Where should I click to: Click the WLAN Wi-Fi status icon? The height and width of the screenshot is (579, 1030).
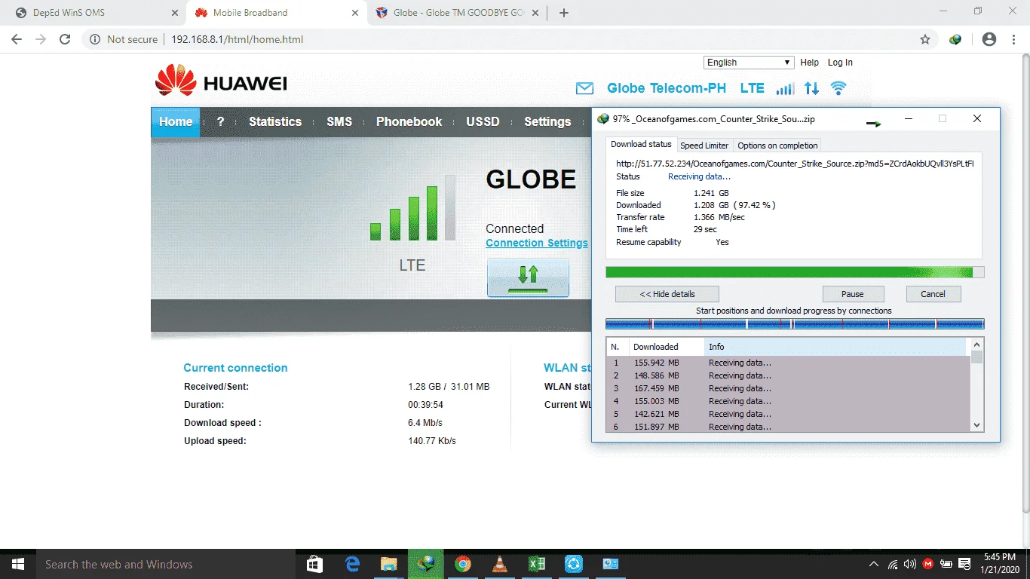click(838, 88)
